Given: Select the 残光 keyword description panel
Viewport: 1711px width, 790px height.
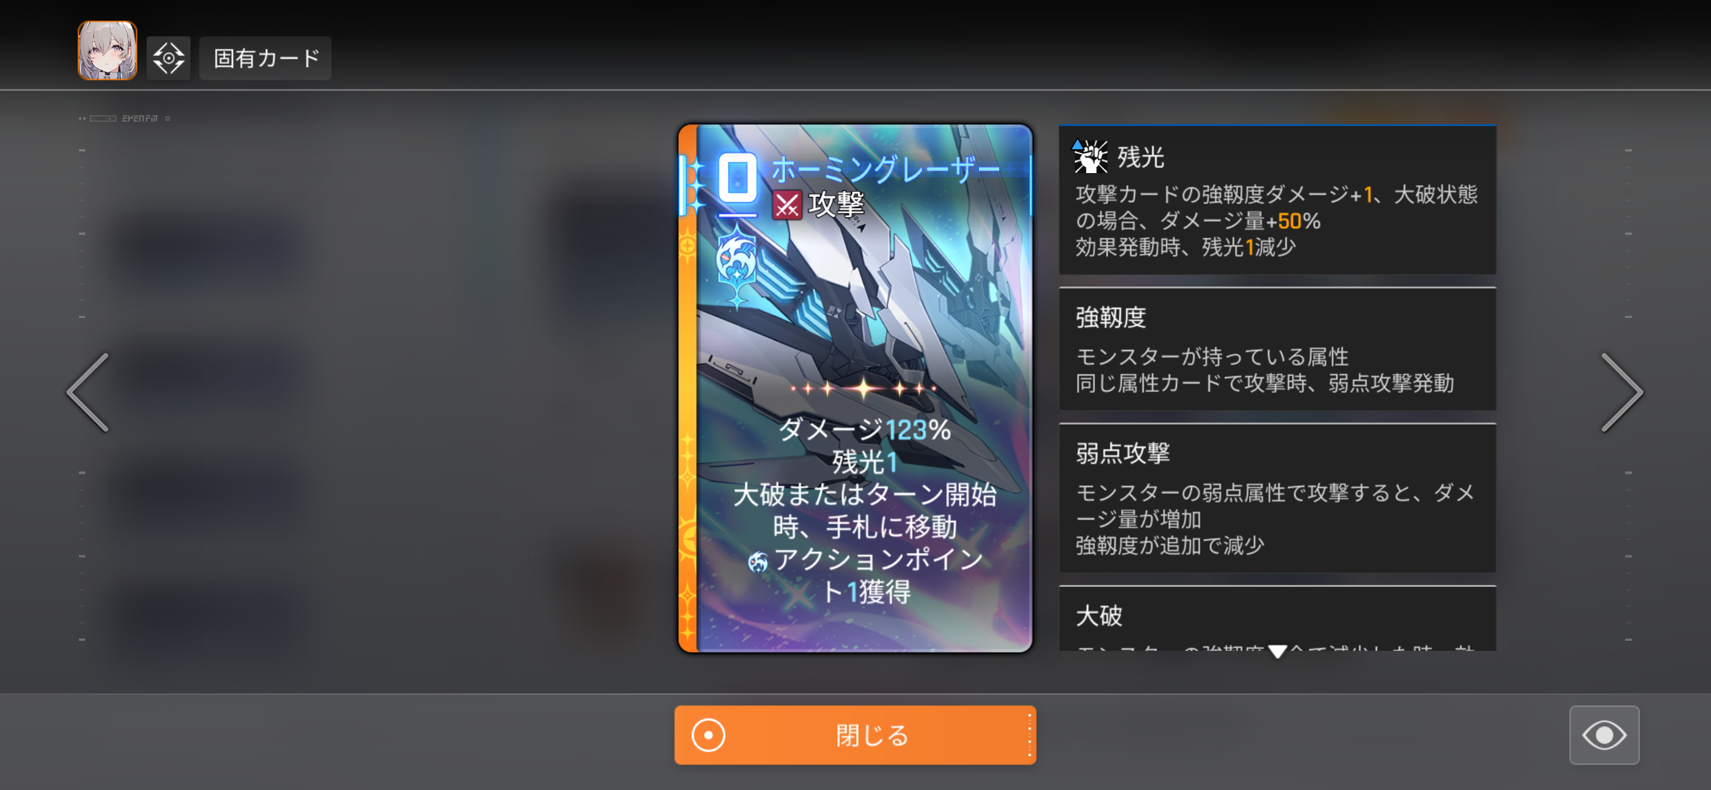Looking at the screenshot, I should (1277, 200).
